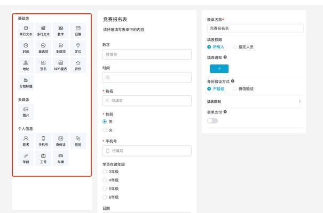Insert the picture (图片) media component
The image size is (323, 213).
click(26, 112)
